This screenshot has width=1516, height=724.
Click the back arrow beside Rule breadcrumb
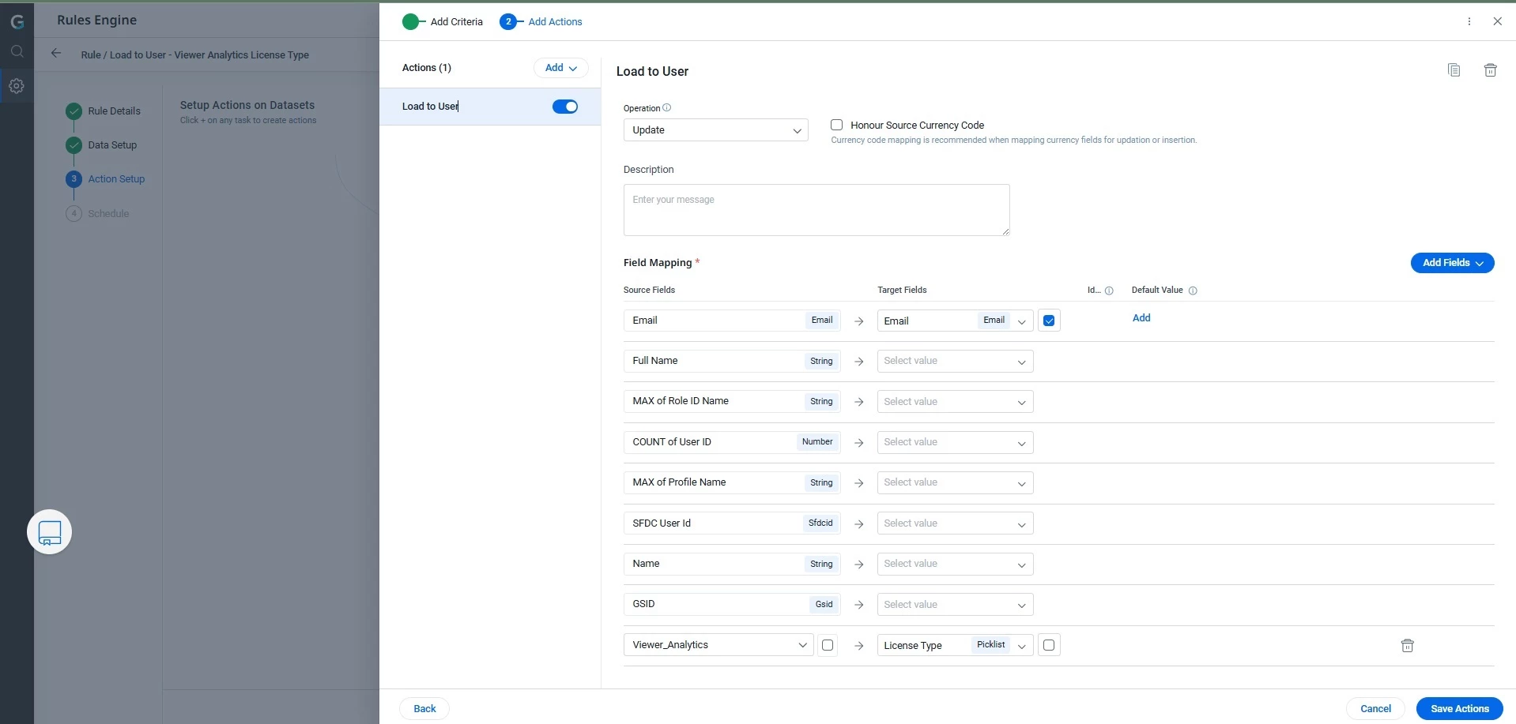point(56,54)
